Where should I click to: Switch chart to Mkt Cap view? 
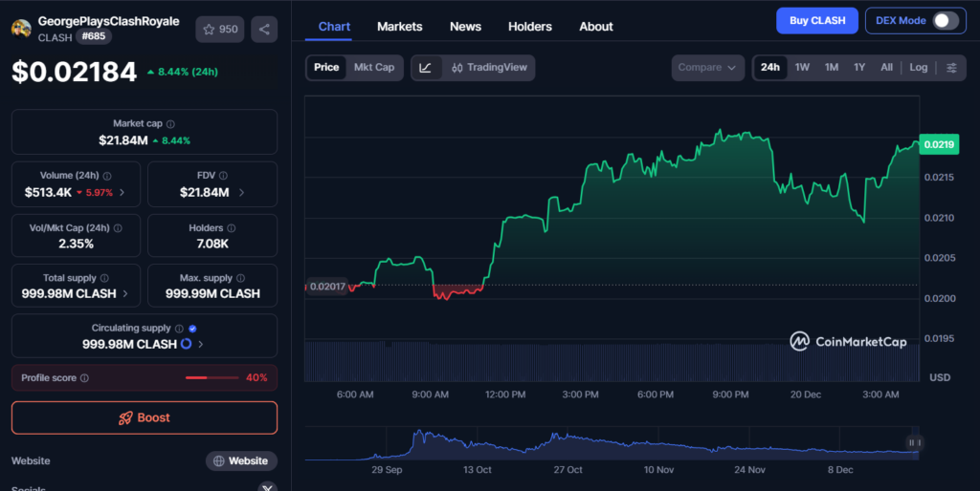[374, 68]
